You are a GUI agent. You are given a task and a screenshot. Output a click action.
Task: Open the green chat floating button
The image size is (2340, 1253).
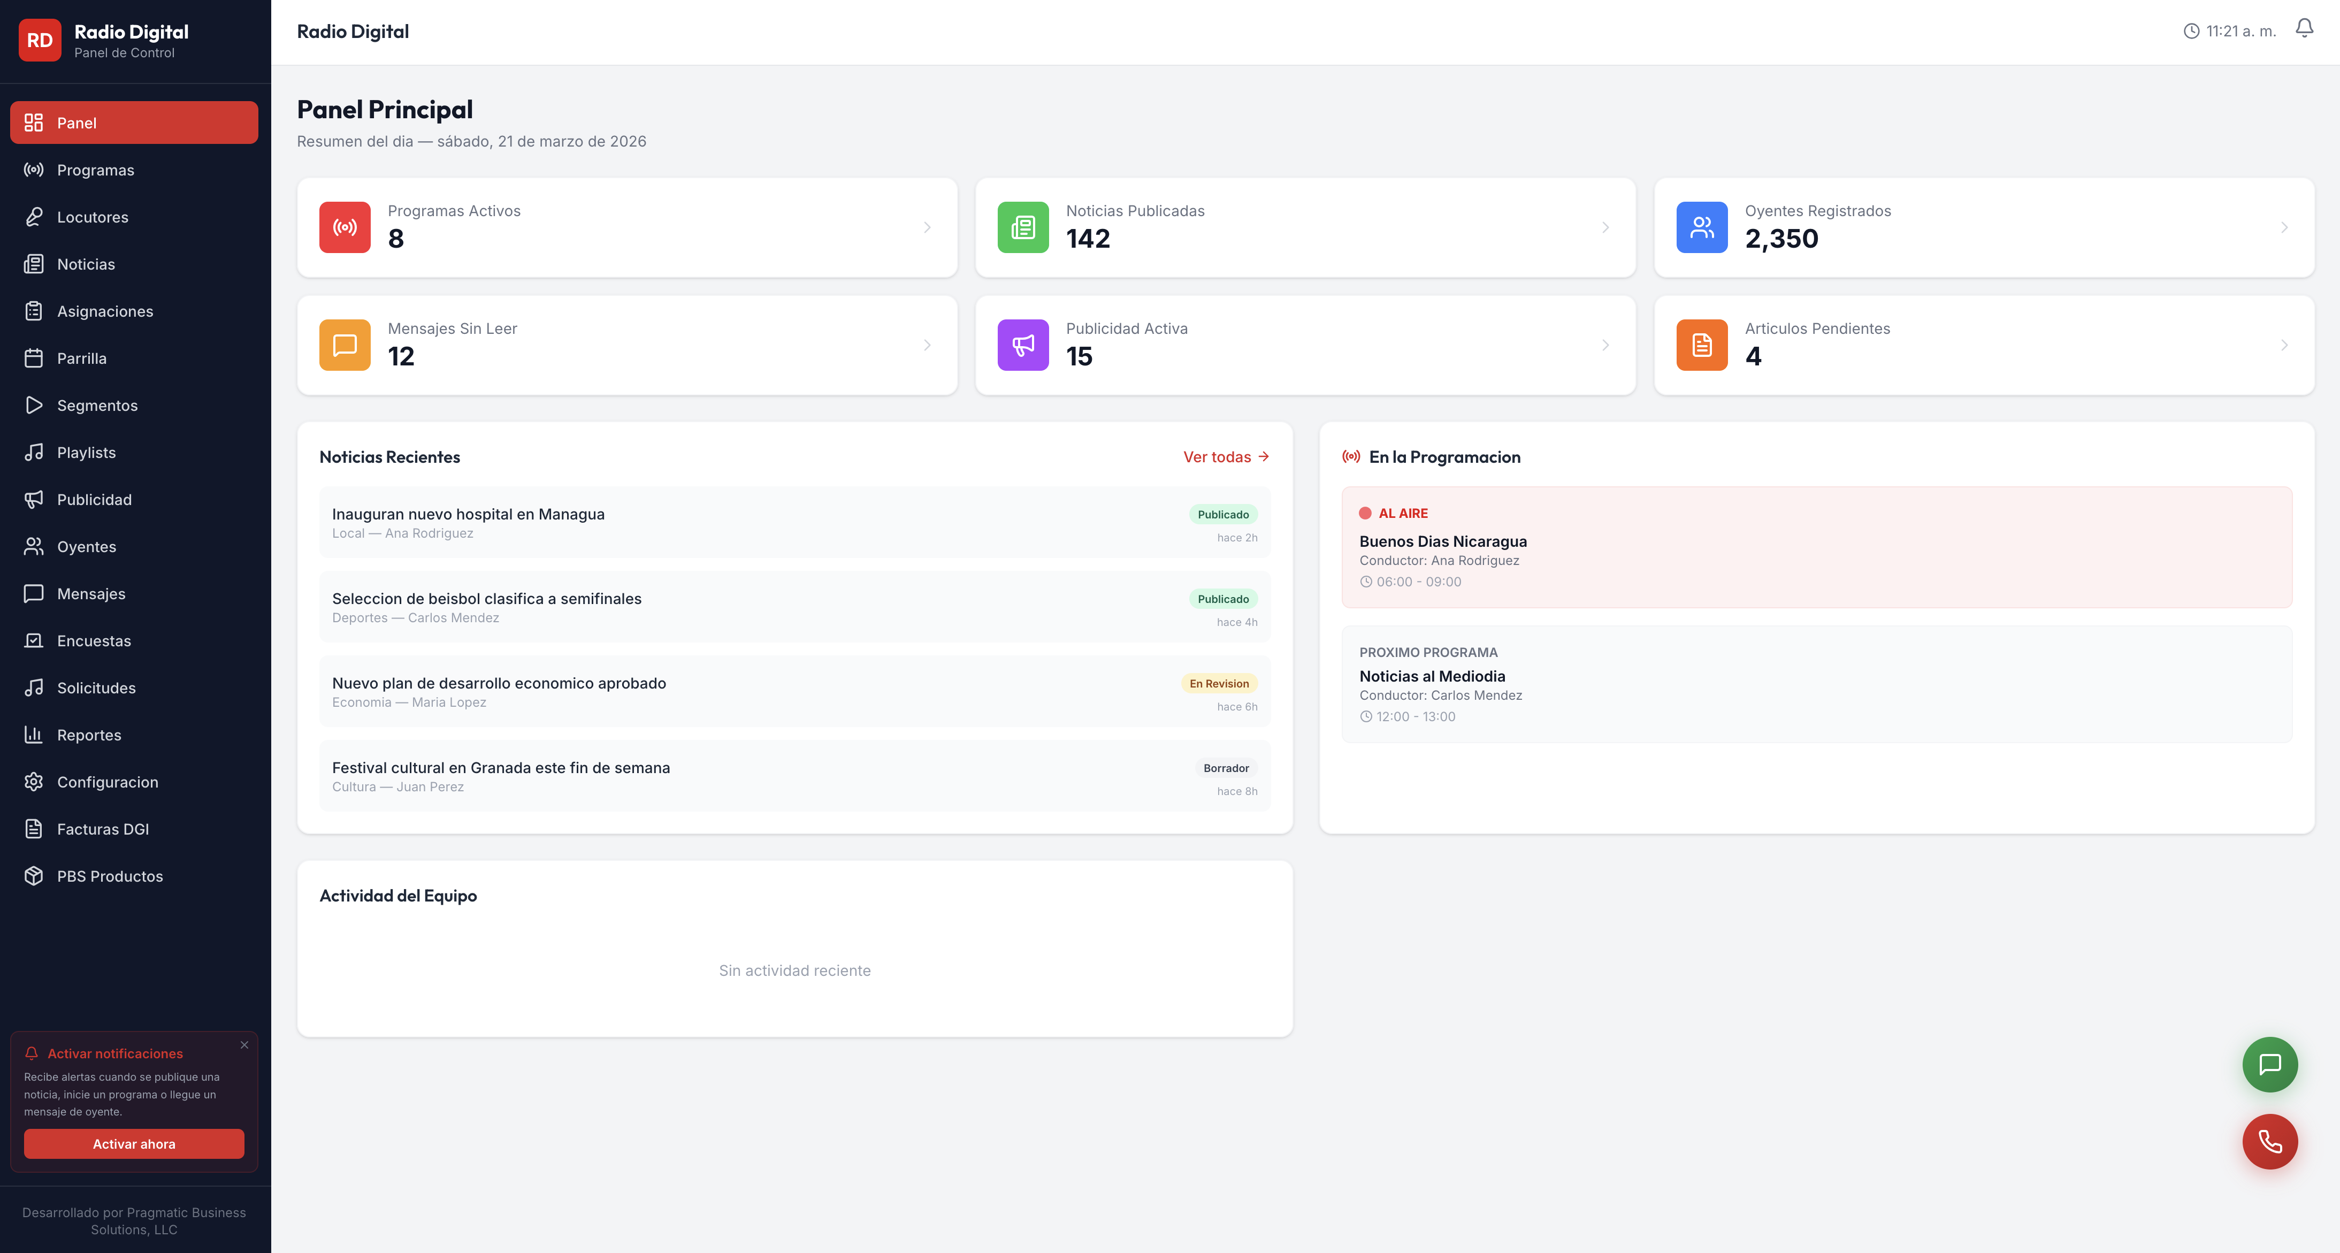(2269, 1064)
